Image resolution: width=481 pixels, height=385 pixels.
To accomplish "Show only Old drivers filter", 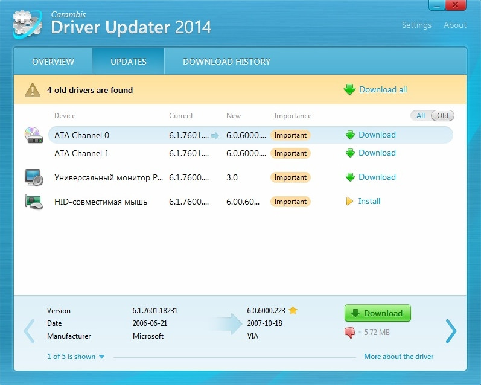I will pyautogui.click(x=442, y=116).
